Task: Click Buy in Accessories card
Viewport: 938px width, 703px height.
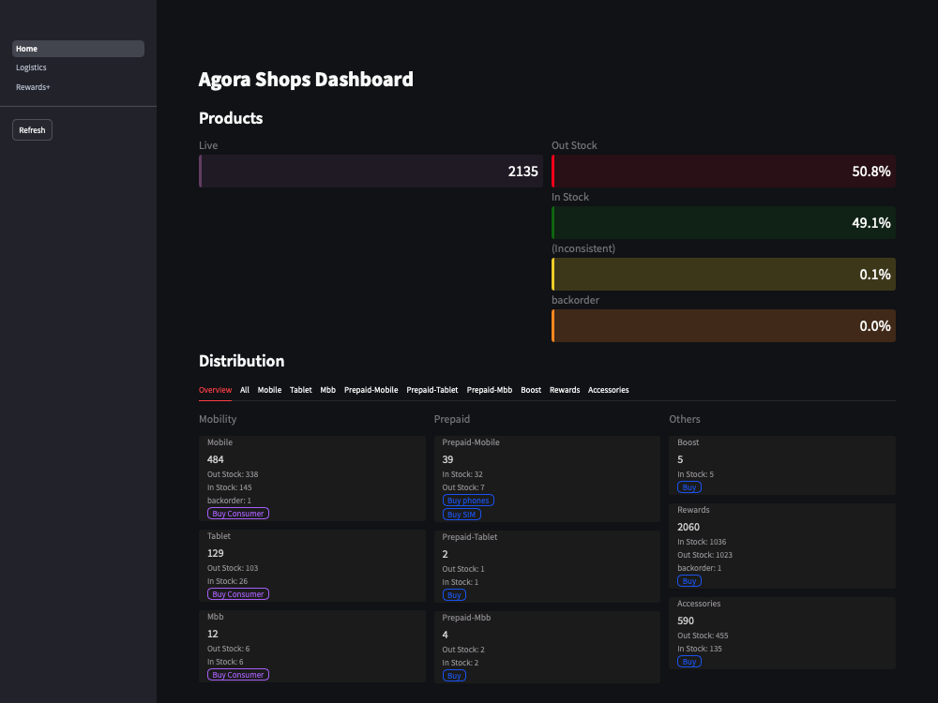Action: pos(689,662)
